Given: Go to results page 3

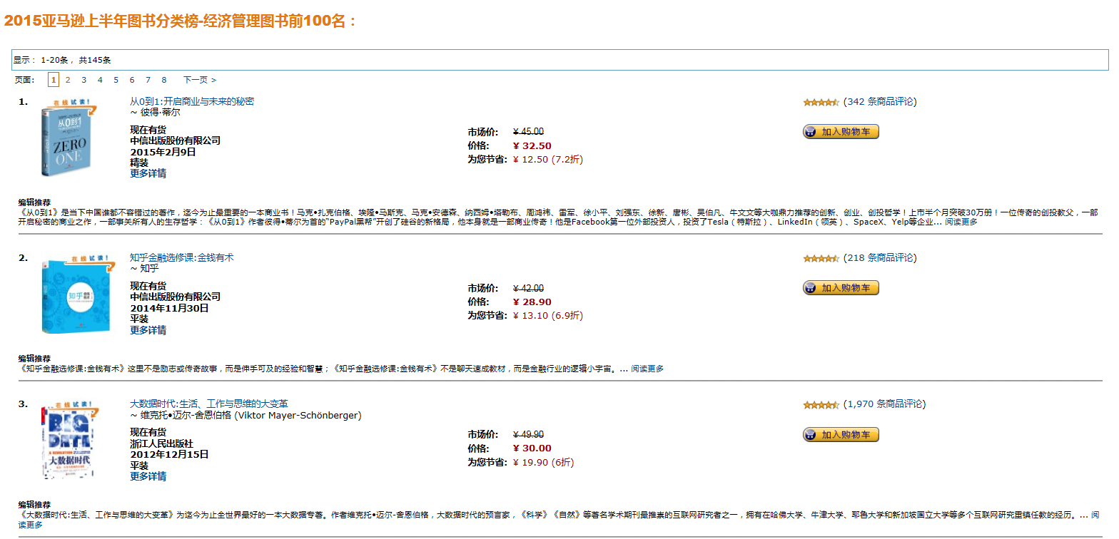Looking at the screenshot, I should tap(83, 80).
